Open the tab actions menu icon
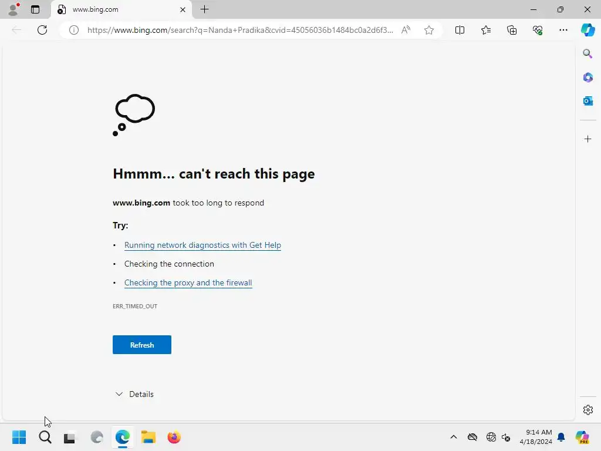 tap(35, 9)
